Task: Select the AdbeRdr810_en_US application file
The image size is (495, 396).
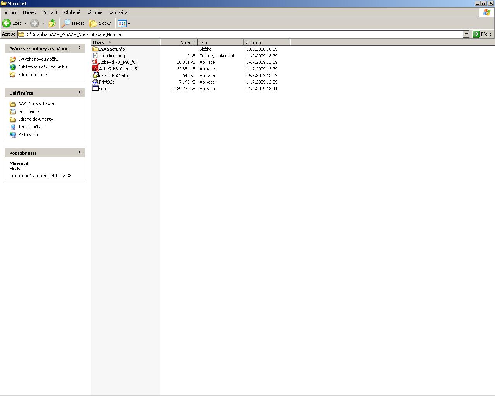Action: (118, 69)
